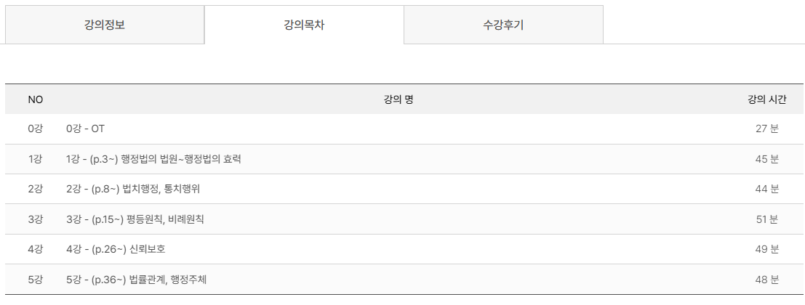
Task: Click the '3강' cell in the NO column
Action: click(x=36, y=219)
